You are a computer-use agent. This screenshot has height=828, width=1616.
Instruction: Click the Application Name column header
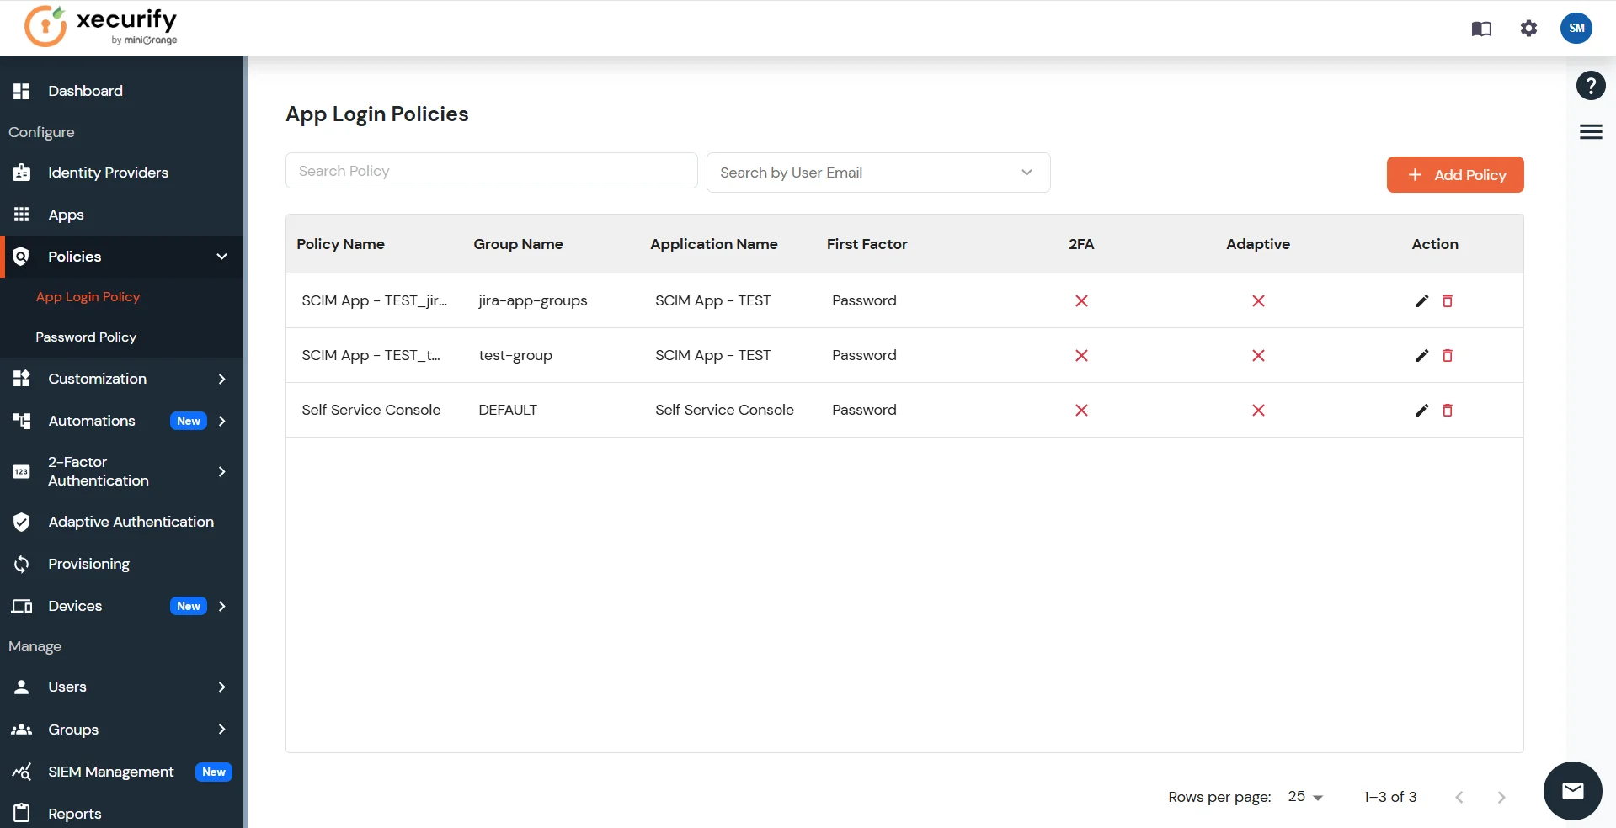(x=714, y=244)
